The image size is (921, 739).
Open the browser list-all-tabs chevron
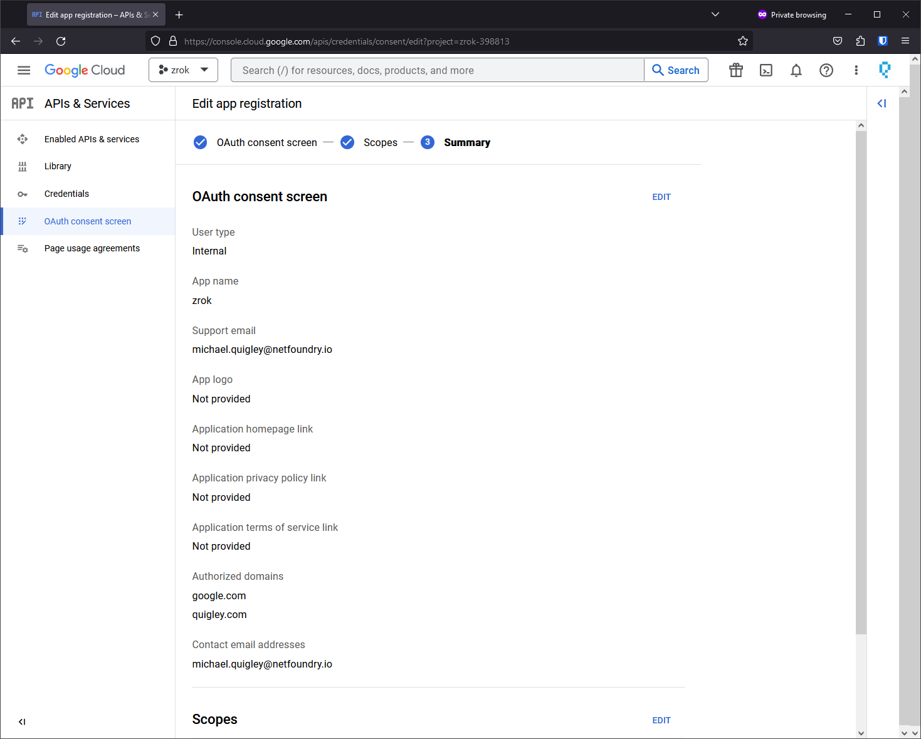click(x=715, y=14)
